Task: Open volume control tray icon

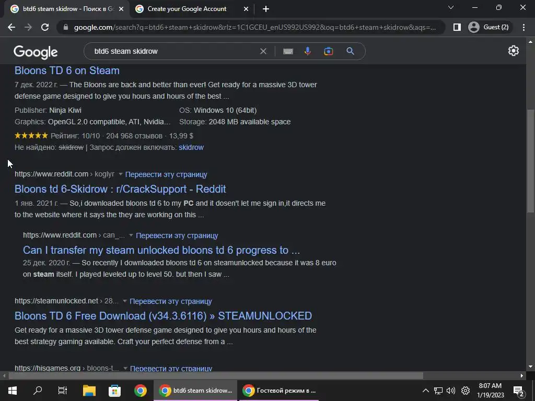Action: coord(451,391)
